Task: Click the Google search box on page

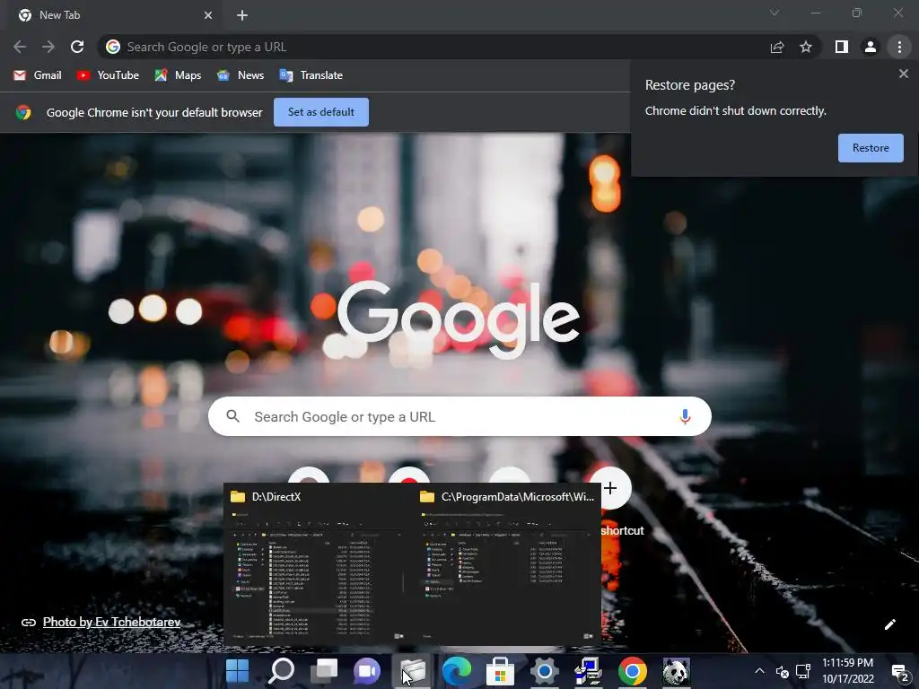Action: 459,416
